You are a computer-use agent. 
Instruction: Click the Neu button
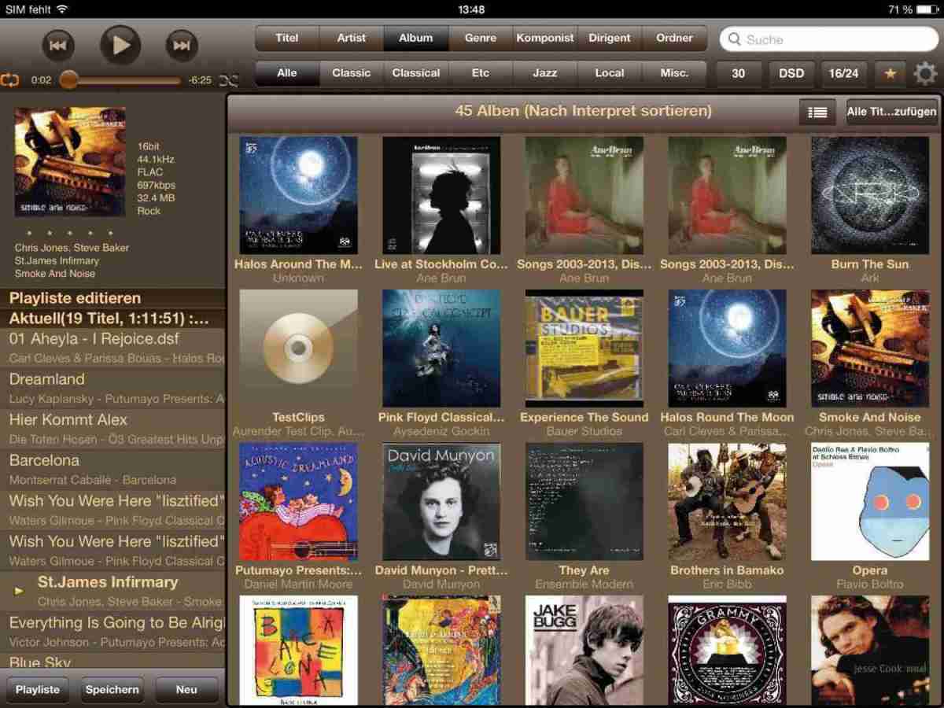tap(186, 689)
